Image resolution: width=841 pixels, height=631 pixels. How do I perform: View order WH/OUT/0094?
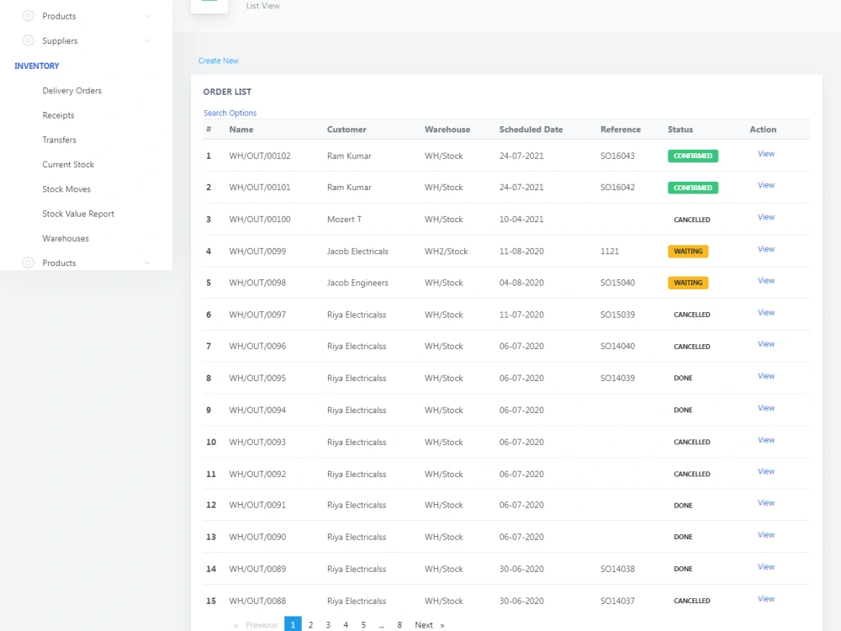tap(766, 408)
